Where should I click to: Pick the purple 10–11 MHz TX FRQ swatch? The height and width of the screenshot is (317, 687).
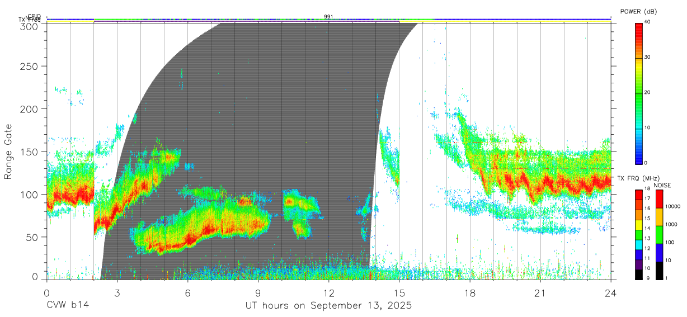(638, 264)
